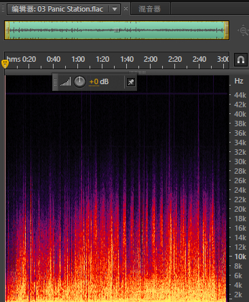Click the +0 dB gain value
Viewport: 249px width, 302px height.
99,81
